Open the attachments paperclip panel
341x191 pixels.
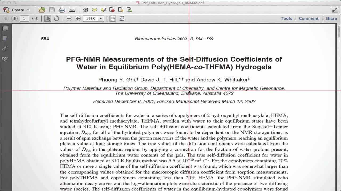pos(5,49)
